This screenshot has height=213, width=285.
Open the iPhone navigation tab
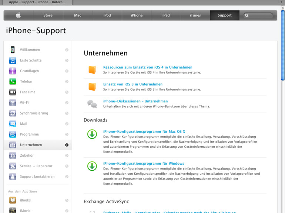[x=137, y=15]
